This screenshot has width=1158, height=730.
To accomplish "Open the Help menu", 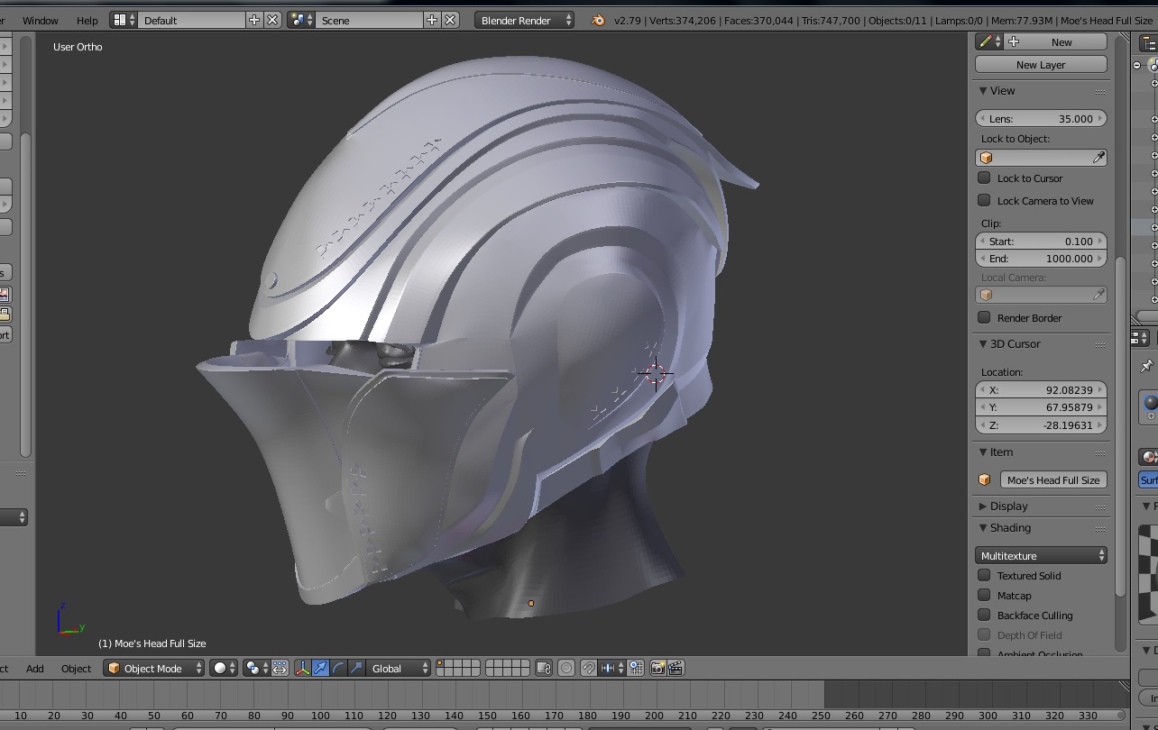I will [87, 20].
